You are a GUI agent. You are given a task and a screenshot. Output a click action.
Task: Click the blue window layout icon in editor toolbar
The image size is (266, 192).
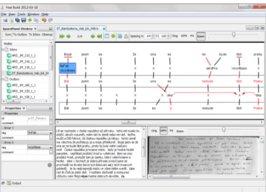[x=107, y=36]
